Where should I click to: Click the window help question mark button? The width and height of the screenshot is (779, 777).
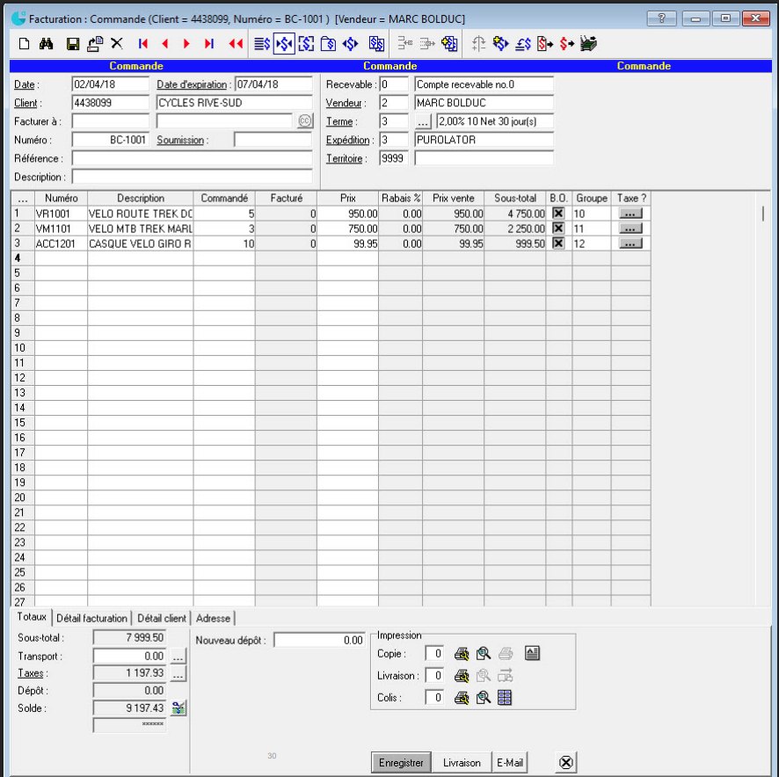click(661, 18)
